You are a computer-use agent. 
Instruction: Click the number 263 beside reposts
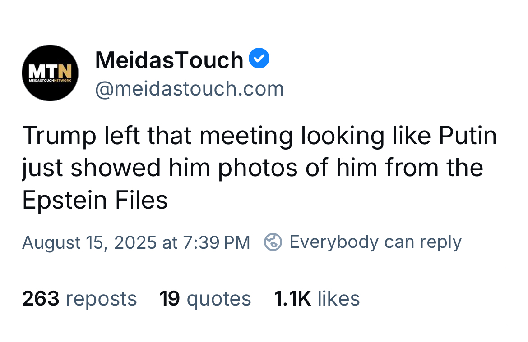[x=41, y=298]
